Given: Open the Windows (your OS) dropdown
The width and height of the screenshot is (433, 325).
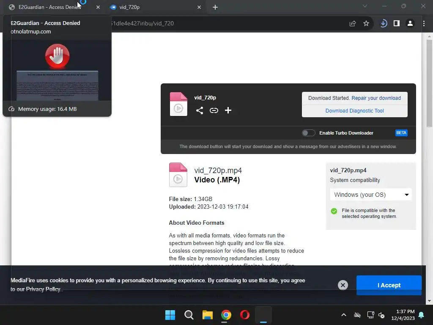Looking at the screenshot, I should tap(371, 195).
